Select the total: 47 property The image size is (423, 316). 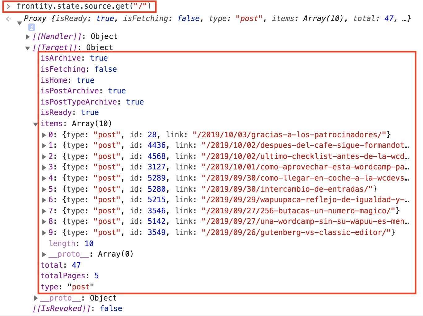tap(61, 265)
